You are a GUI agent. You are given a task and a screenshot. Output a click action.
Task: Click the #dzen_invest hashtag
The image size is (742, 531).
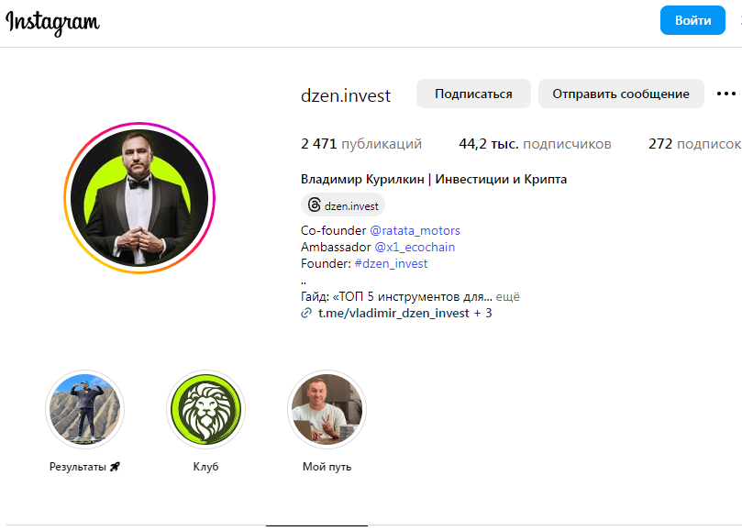point(391,263)
